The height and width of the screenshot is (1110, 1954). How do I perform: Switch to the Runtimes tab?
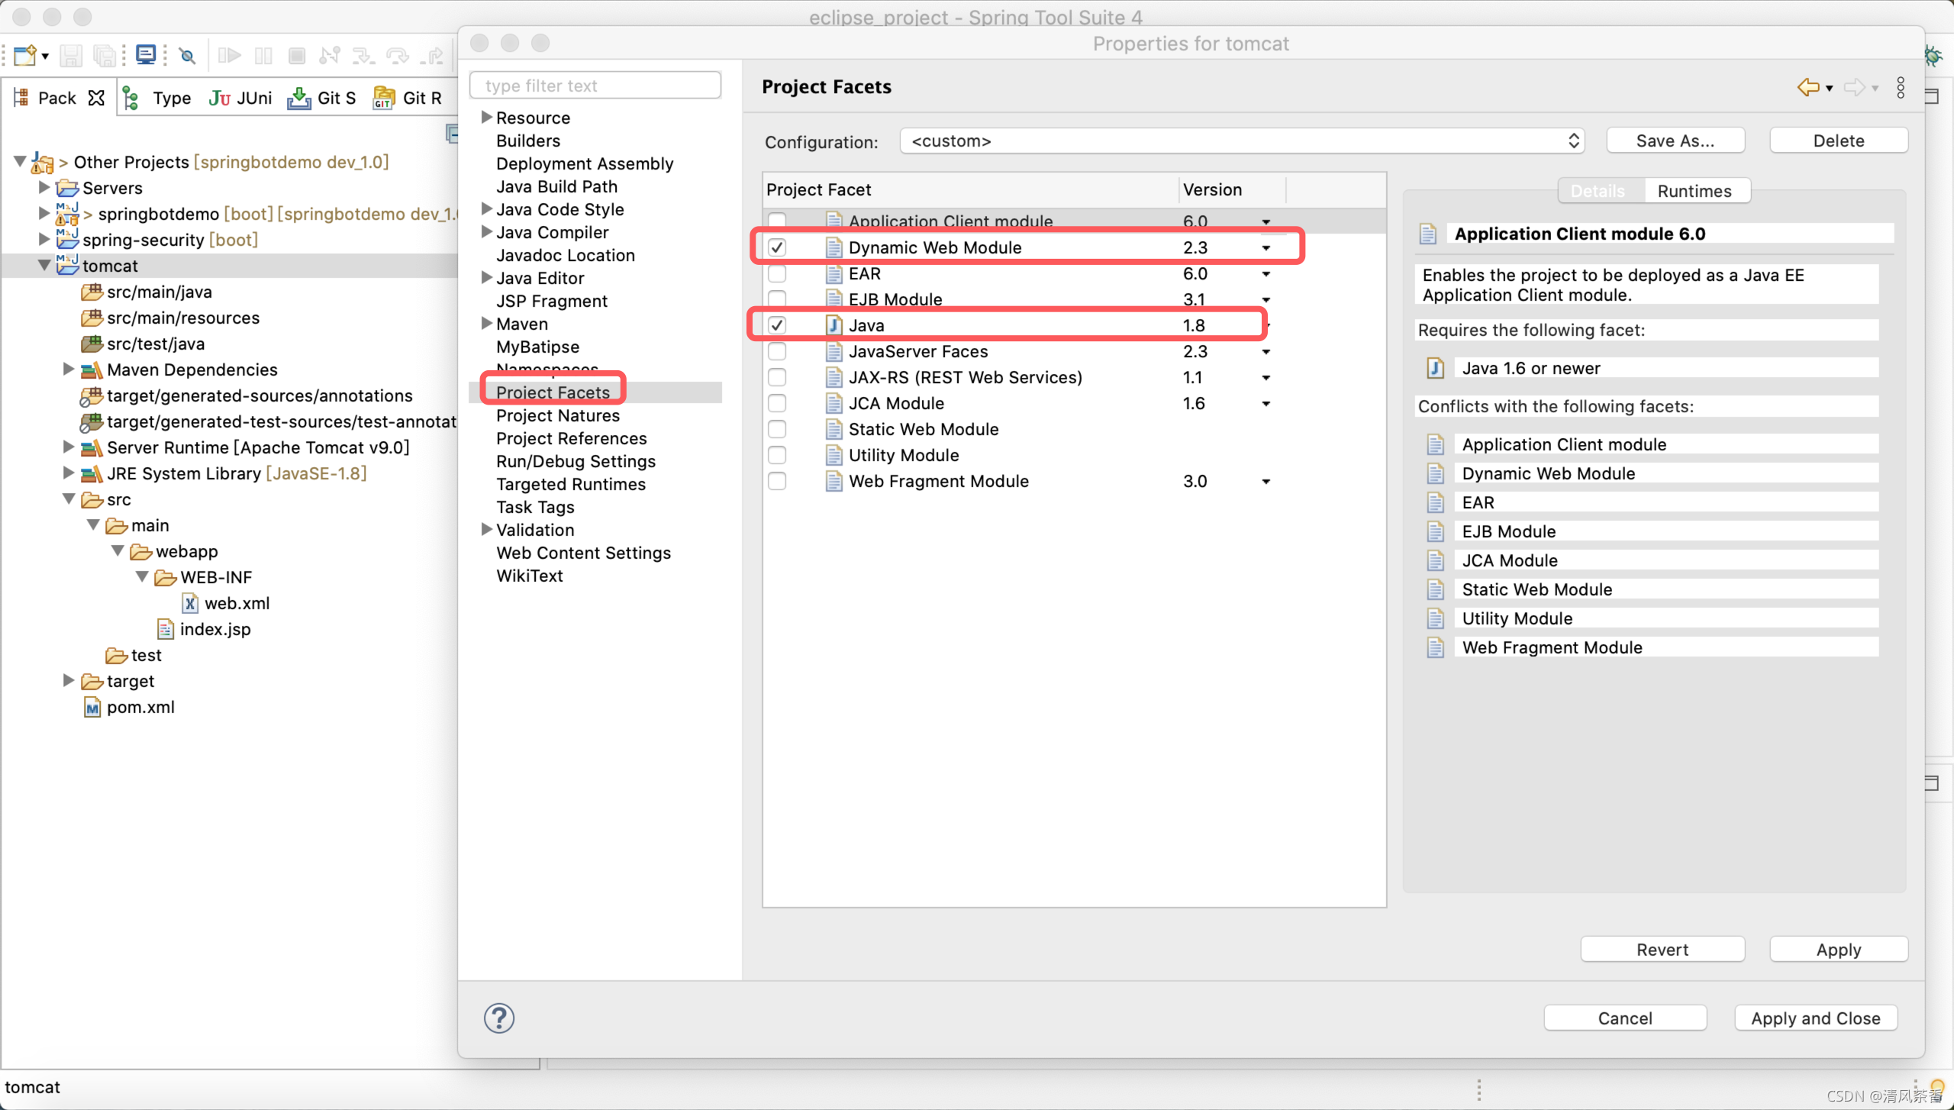tap(1694, 191)
